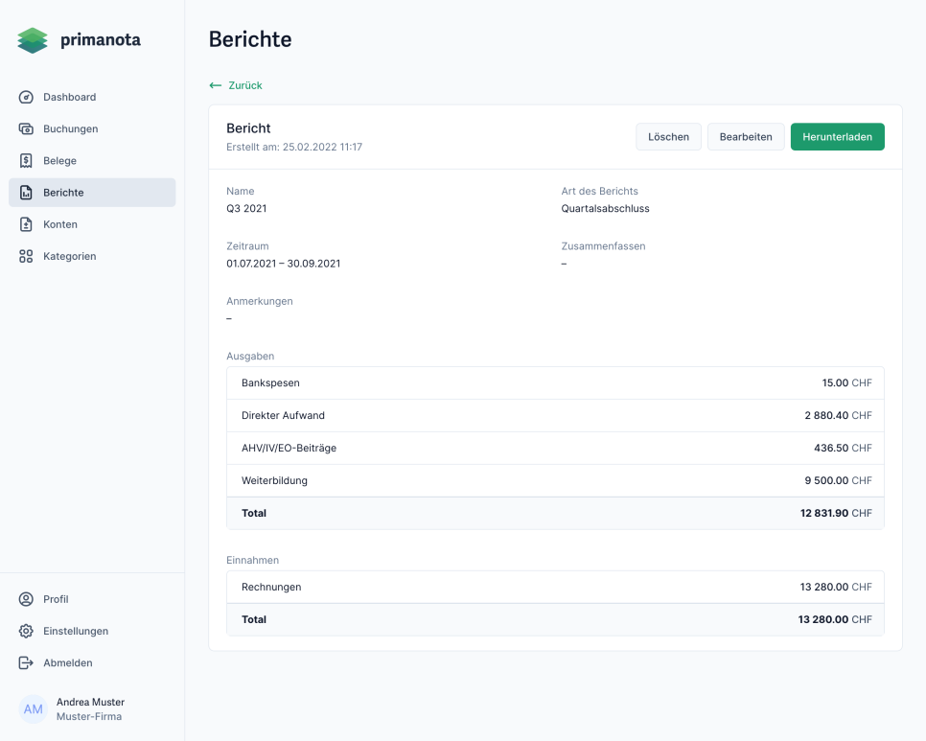Image resolution: width=926 pixels, height=741 pixels.
Task: Click the Berichte chart document icon
Action: click(x=26, y=193)
